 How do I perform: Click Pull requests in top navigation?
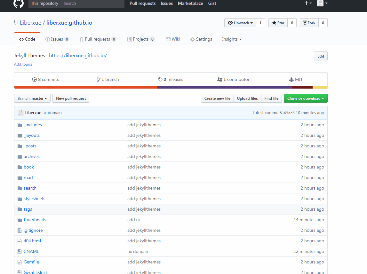pyautogui.click(x=142, y=3)
